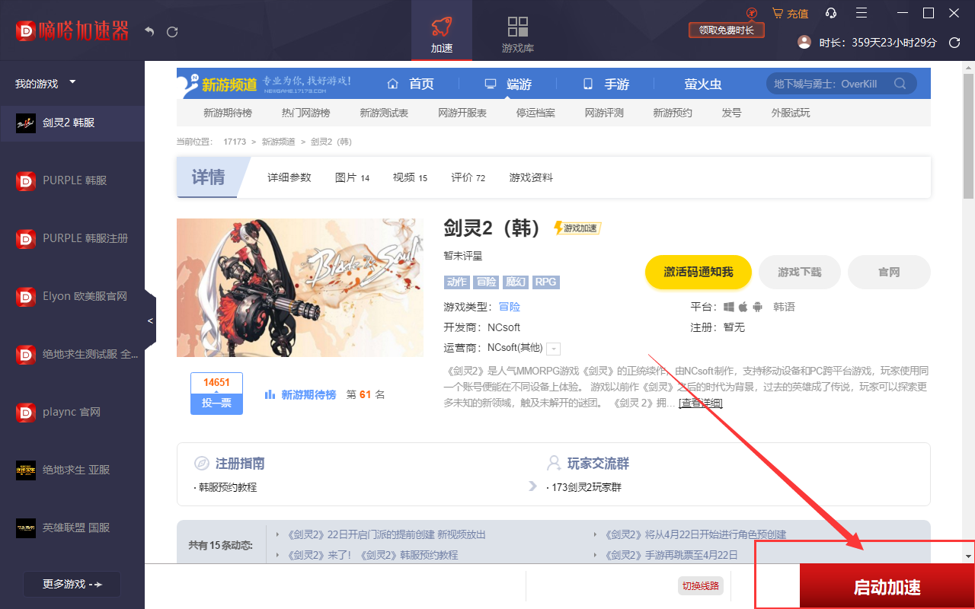975x609 pixels.
Task: Click the page vertical scrollbar thumb
Action: (x=968, y=137)
